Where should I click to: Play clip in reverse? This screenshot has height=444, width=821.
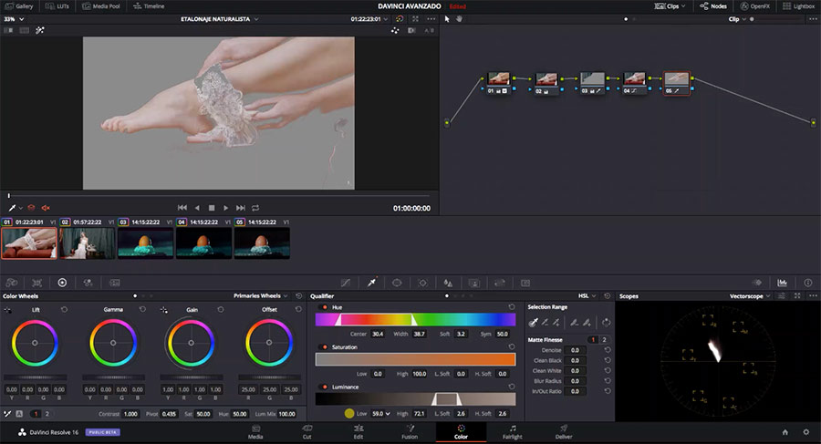(x=197, y=208)
